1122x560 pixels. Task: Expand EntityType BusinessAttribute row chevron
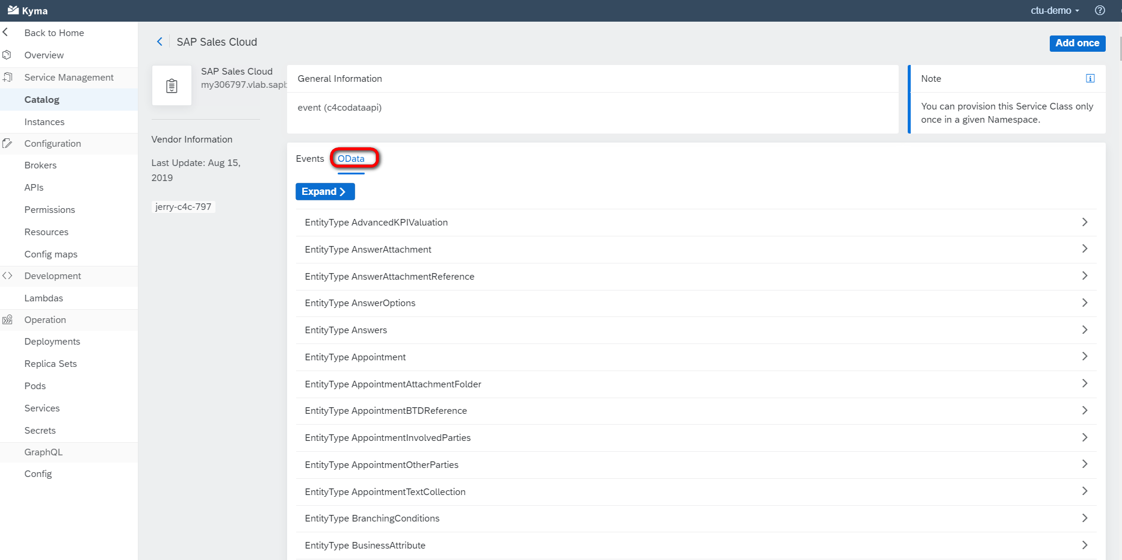click(x=1085, y=545)
